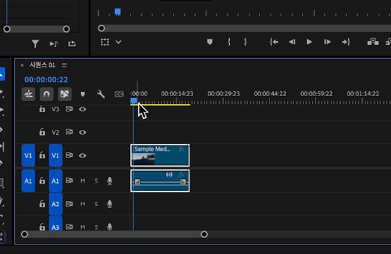Select the A1 audio clip
Viewport: 391px width, 254px height.
tap(160, 180)
